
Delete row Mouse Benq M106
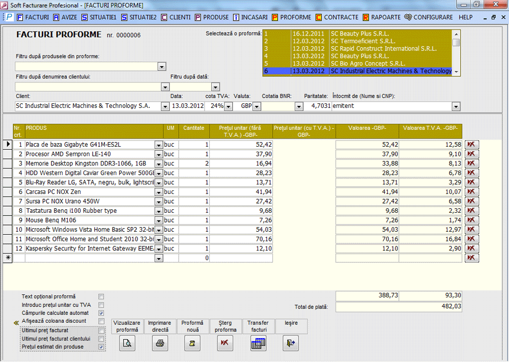[472, 220]
